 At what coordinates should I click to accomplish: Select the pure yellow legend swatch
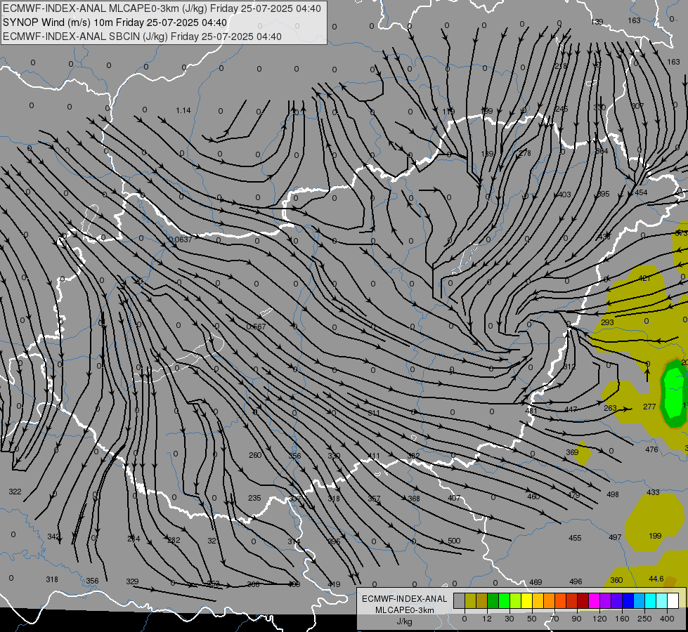tap(526, 601)
